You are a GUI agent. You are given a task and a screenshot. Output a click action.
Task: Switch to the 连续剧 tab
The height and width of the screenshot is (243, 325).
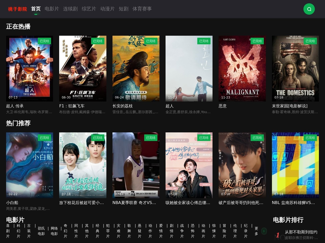[70, 9]
